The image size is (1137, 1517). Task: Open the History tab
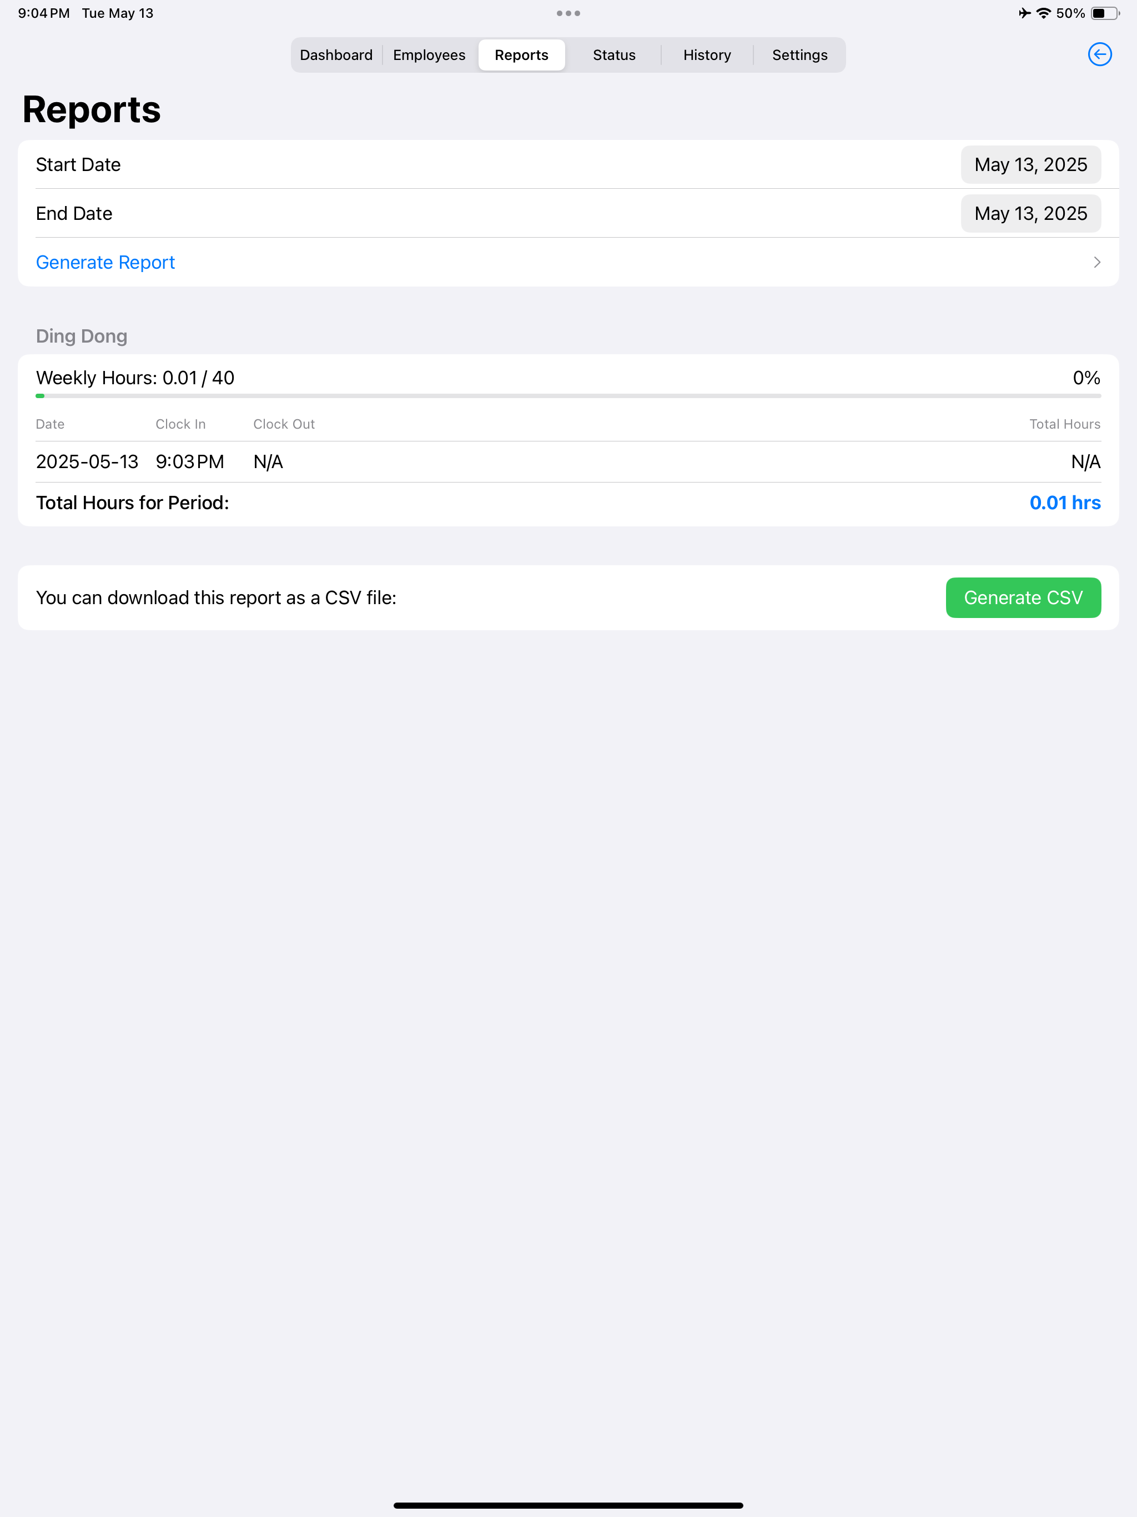point(707,55)
